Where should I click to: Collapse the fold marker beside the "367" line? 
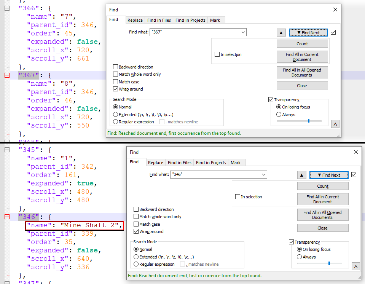click(6, 75)
